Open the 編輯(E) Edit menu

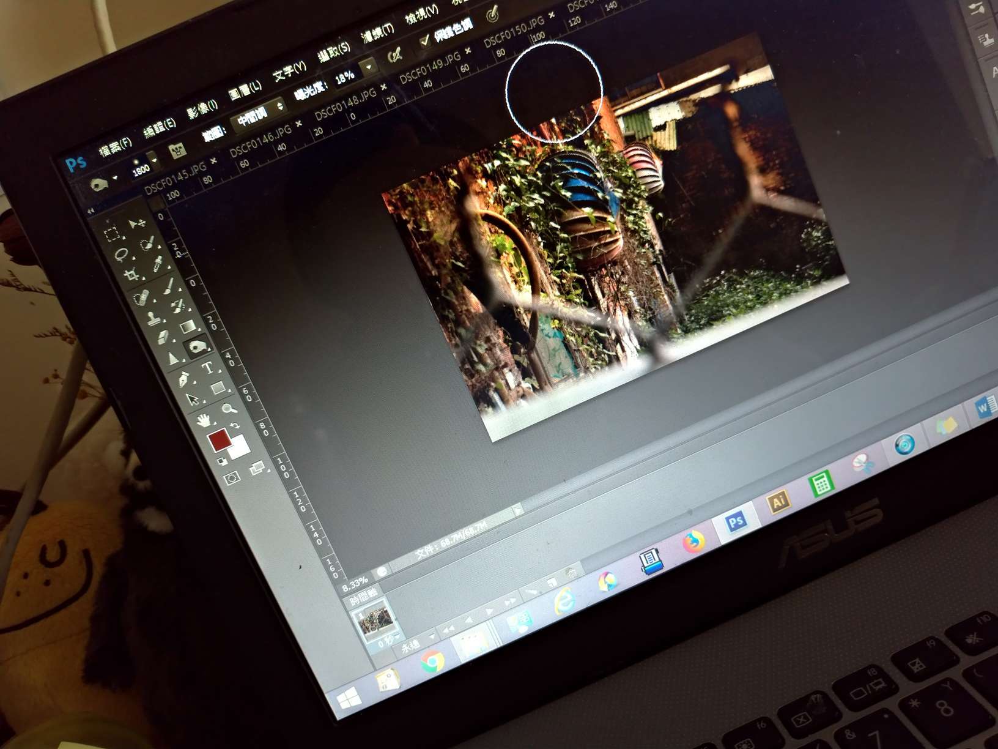[160, 127]
